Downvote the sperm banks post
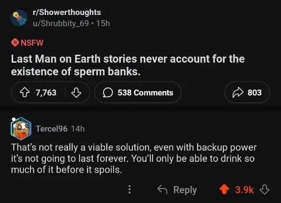 pos(75,93)
